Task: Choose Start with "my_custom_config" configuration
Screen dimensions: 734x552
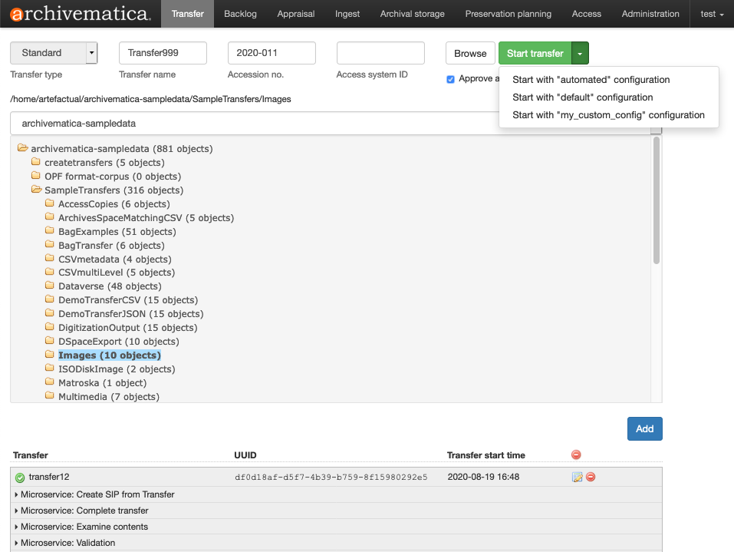Action: (x=609, y=114)
